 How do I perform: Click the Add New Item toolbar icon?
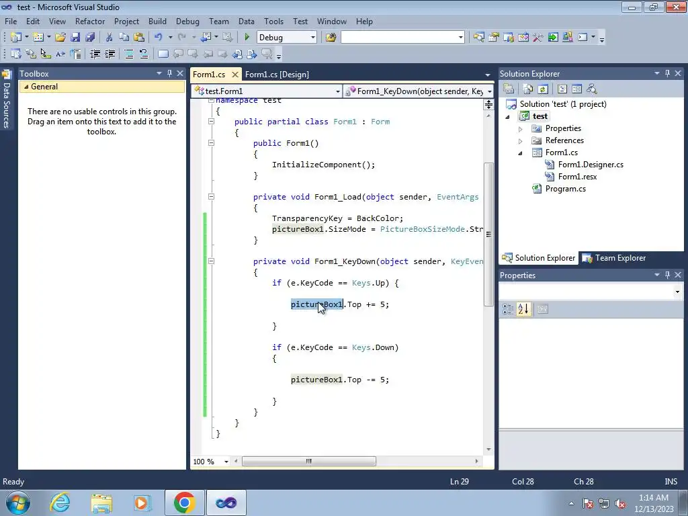(38, 38)
